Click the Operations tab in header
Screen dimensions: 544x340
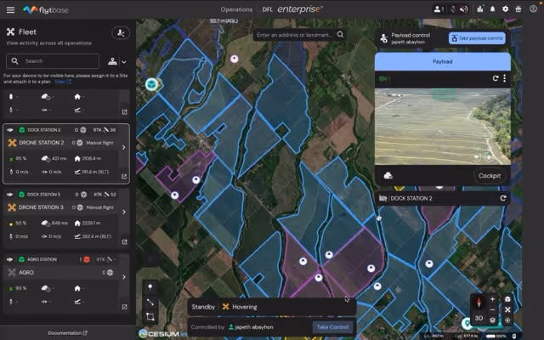pos(236,9)
